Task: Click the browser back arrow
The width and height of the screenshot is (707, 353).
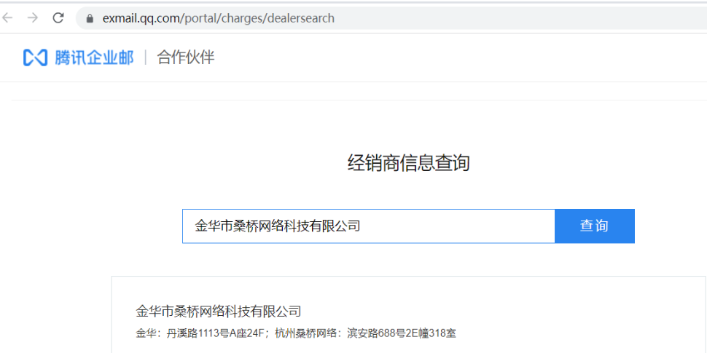Action: pyautogui.click(x=9, y=18)
